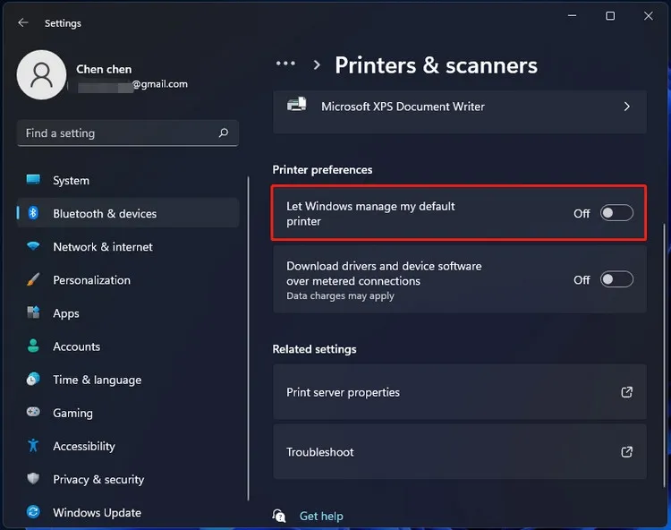671x530 pixels.
Task: Open Accessibility settings
Action: [x=128, y=446]
